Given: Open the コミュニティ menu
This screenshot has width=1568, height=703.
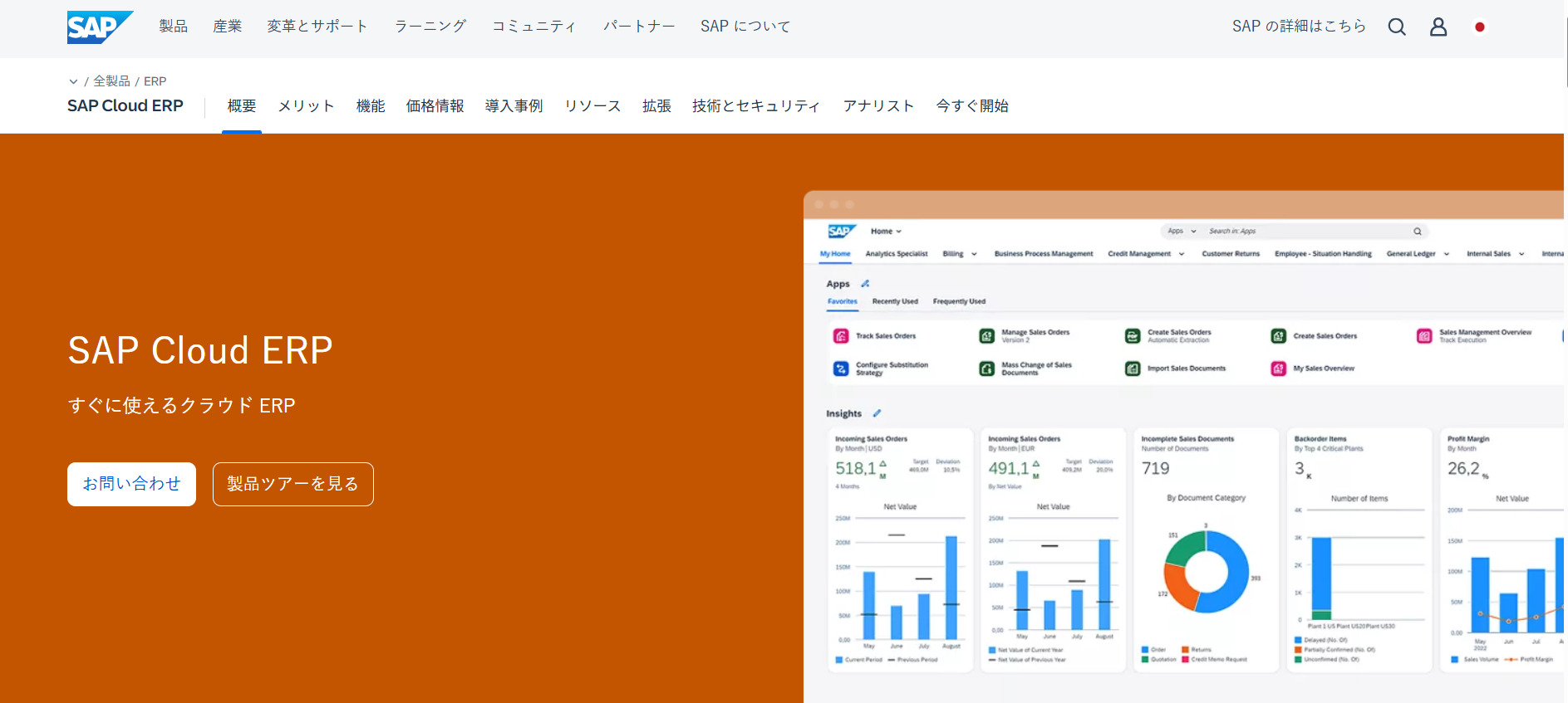Looking at the screenshot, I should click(x=534, y=27).
